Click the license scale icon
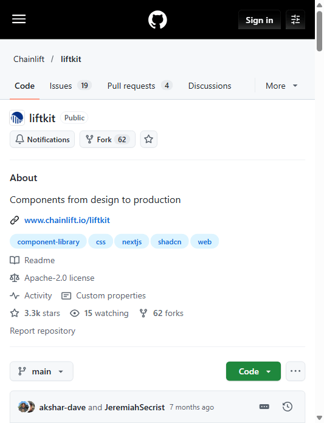This screenshot has width=324, height=423. 15,278
